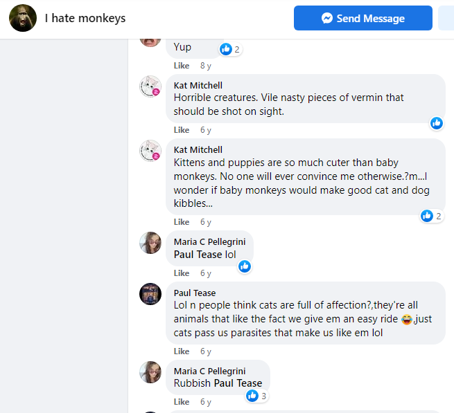Click the Paul Tease commenter name
Image resolution: width=454 pixels, height=413 pixels.
click(195, 293)
